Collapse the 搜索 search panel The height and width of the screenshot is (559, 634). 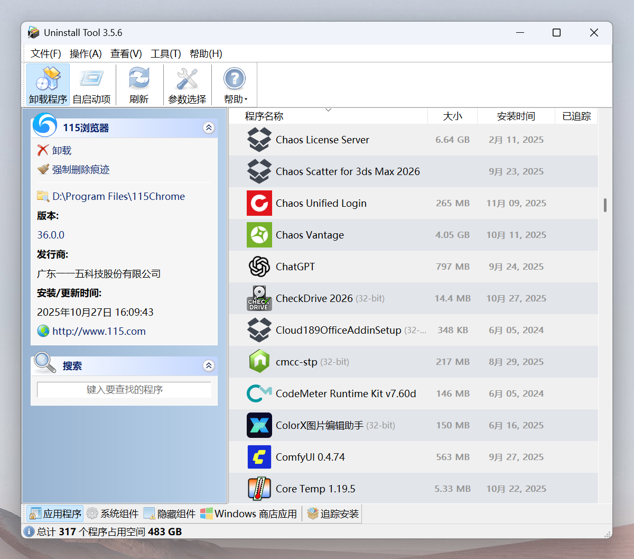point(209,365)
